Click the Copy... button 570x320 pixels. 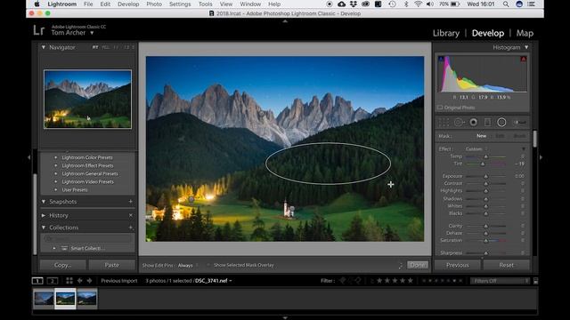[63, 265]
